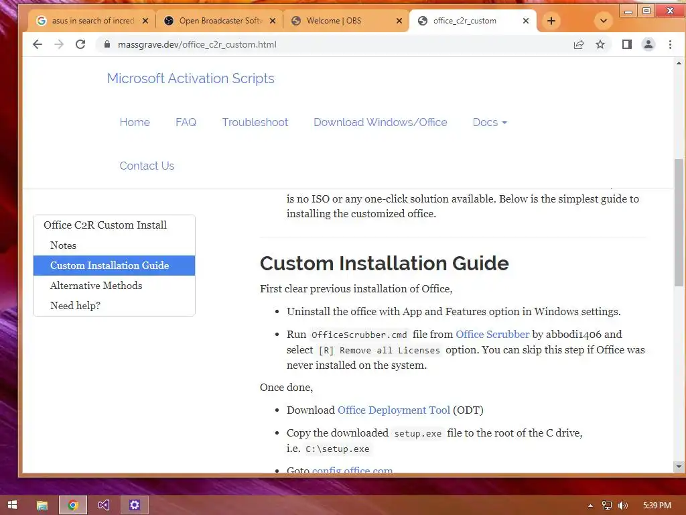Screen dimensions: 686x515
Task: Open the clock showing 5:39 PM
Action: pyautogui.click(x=657, y=506)
